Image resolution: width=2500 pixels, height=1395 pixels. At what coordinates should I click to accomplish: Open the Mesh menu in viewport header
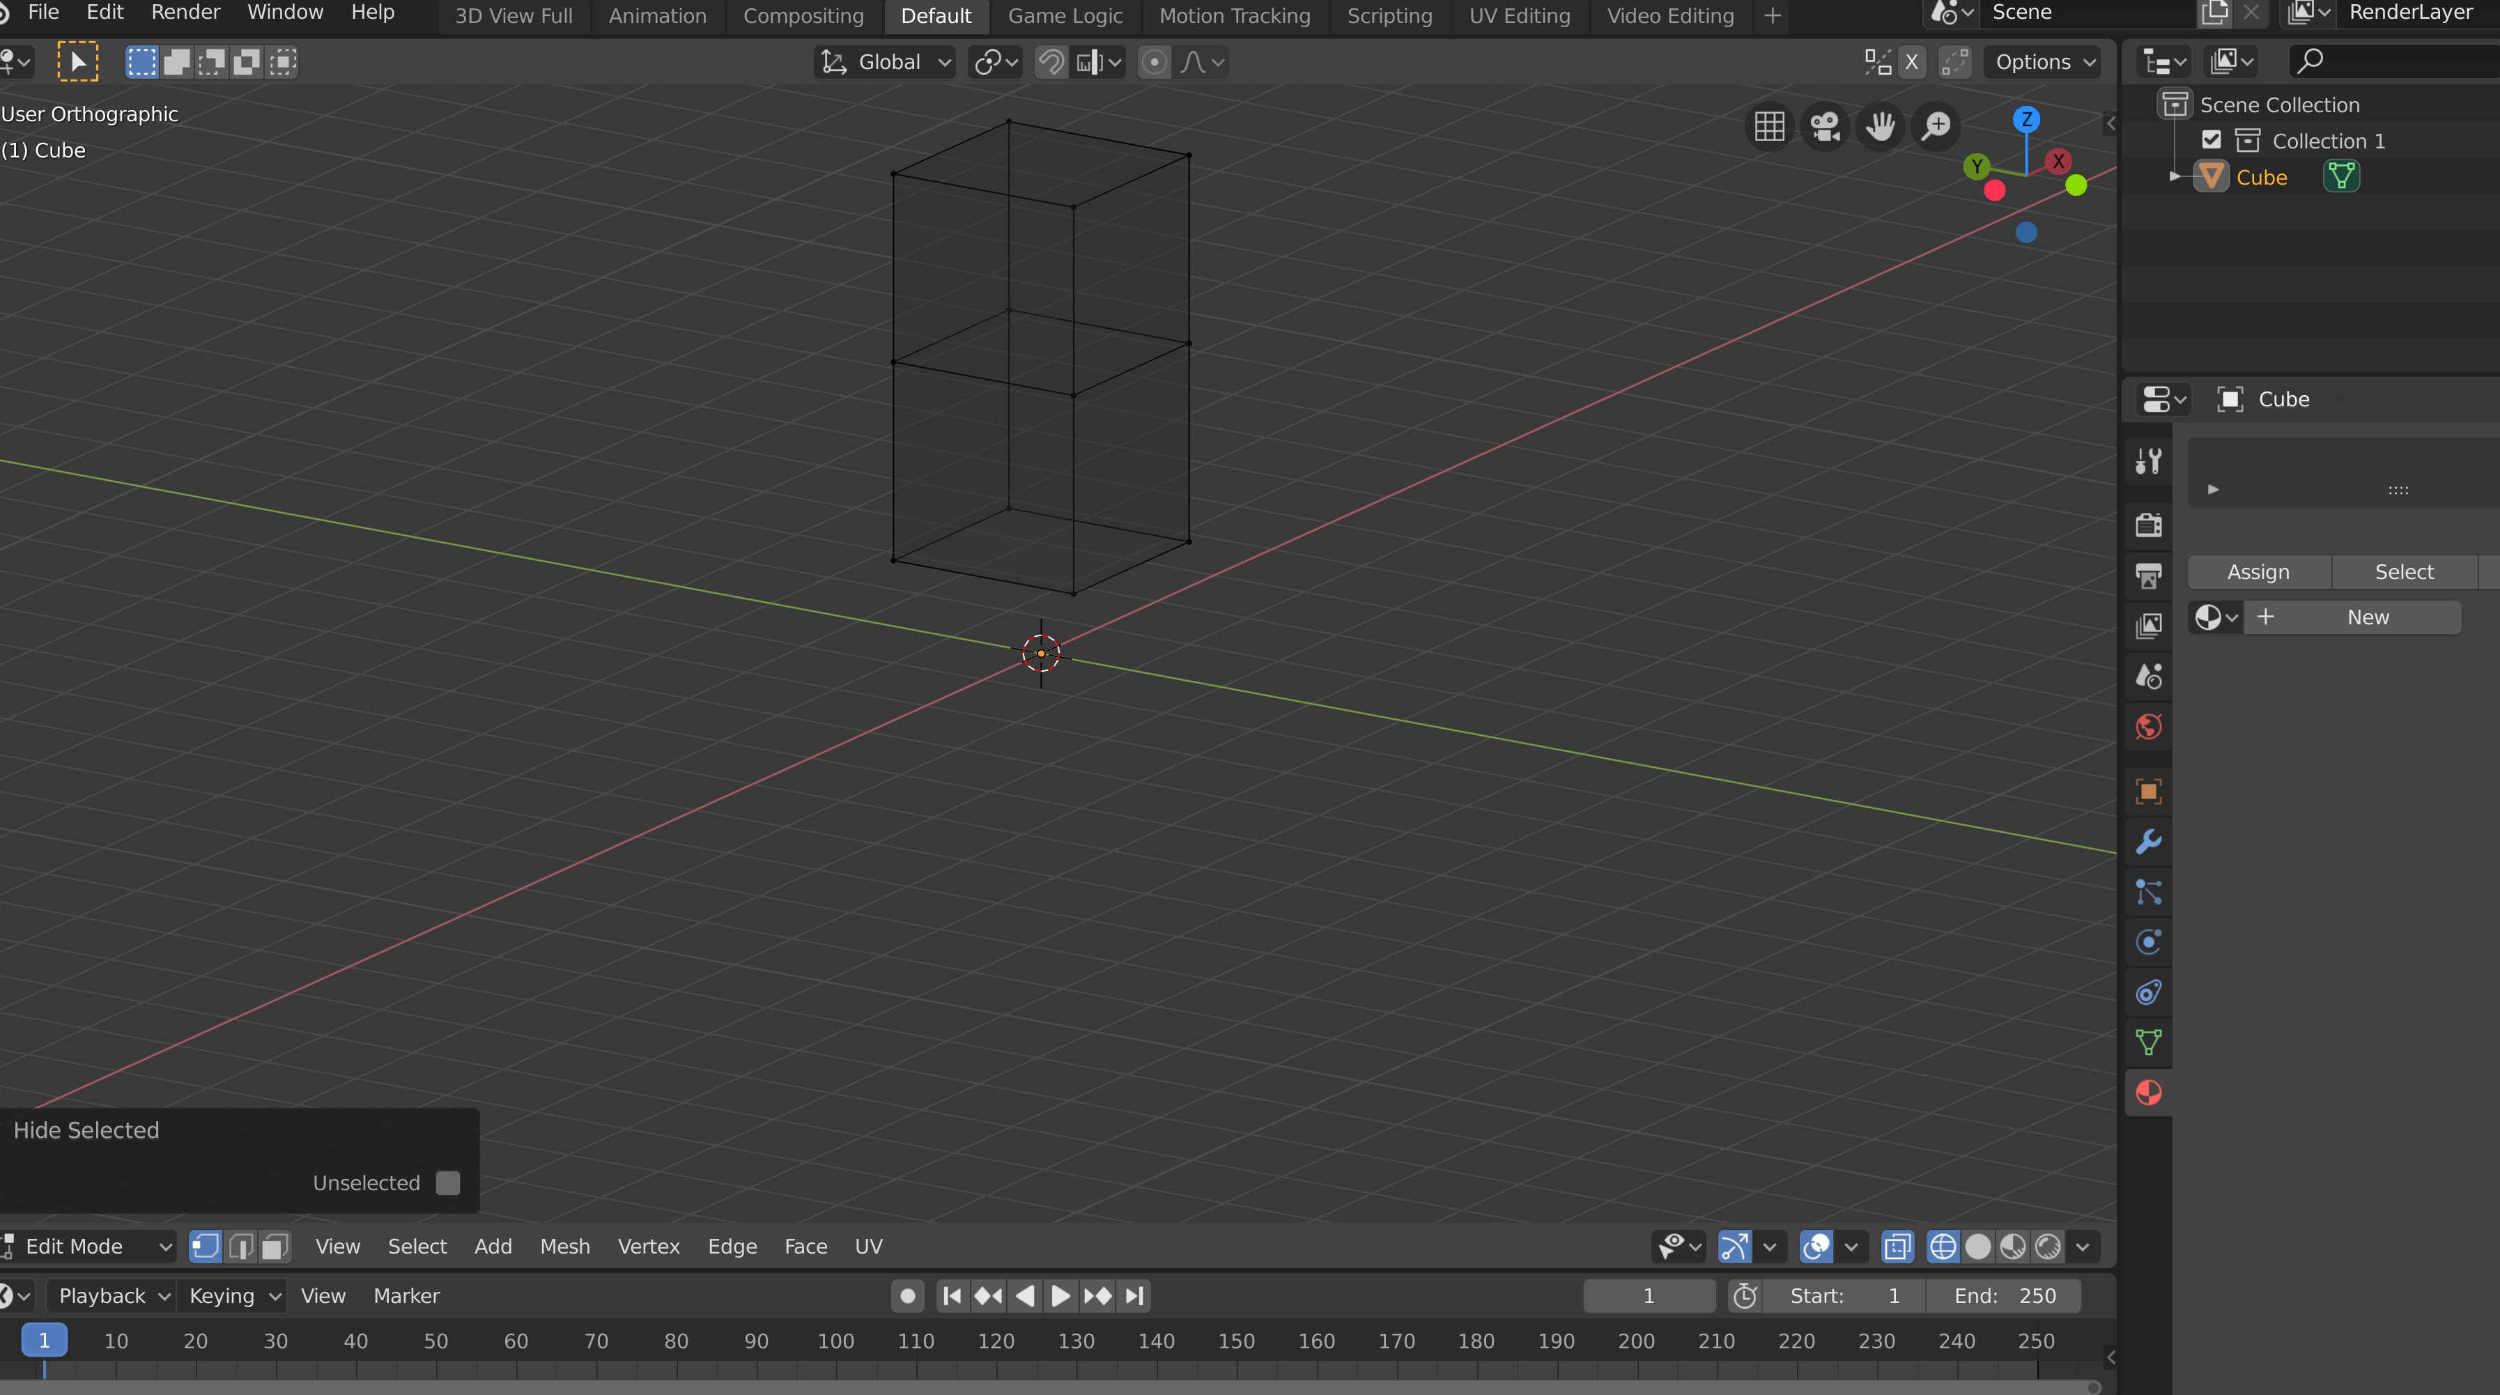[x=565, y=1247]
